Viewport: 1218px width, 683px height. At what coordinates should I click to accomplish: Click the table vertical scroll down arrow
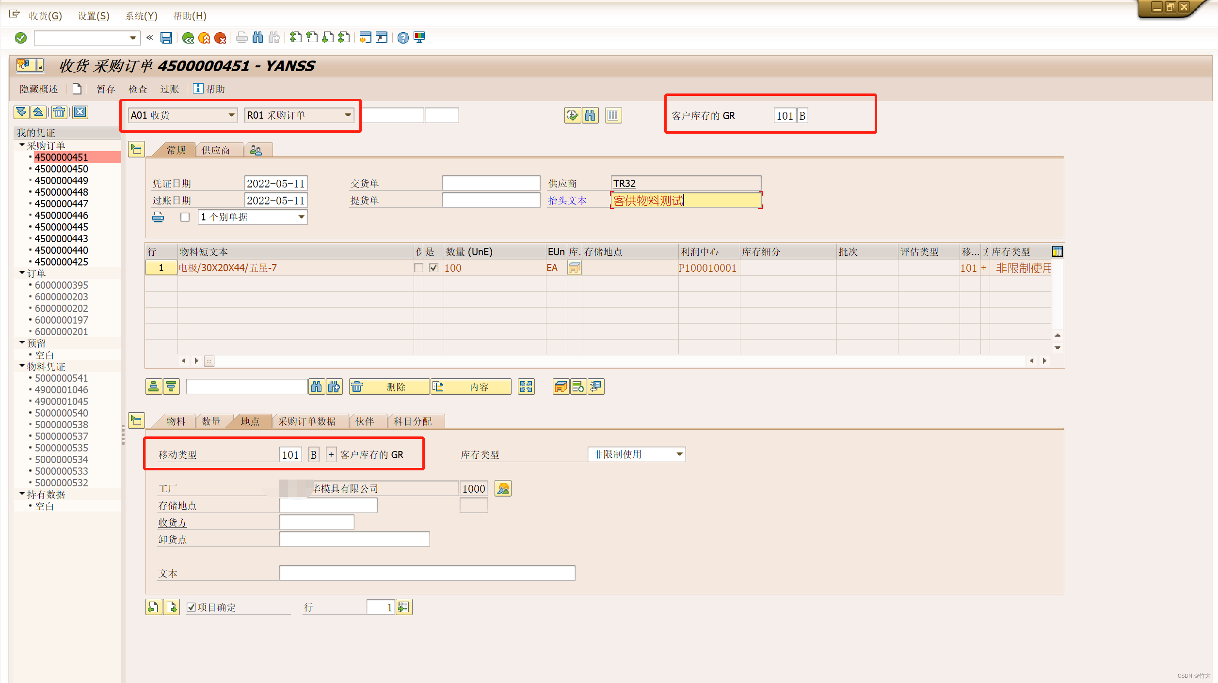click(1058, 348)
